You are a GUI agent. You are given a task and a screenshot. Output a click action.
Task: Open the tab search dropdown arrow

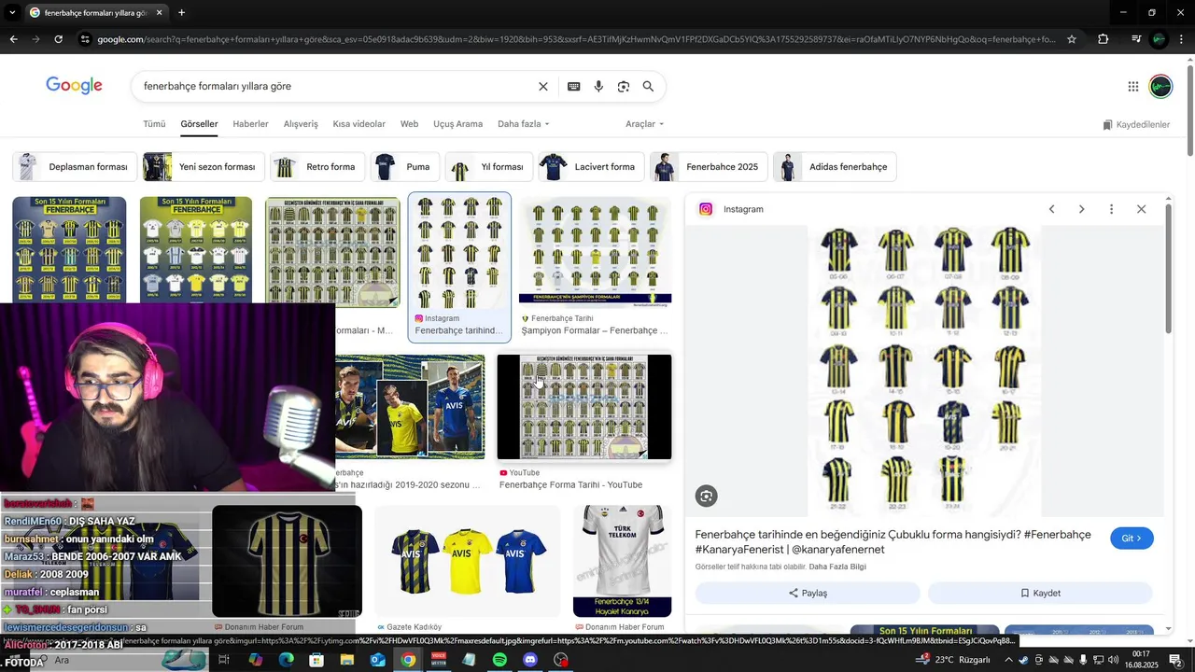point(12,13)
